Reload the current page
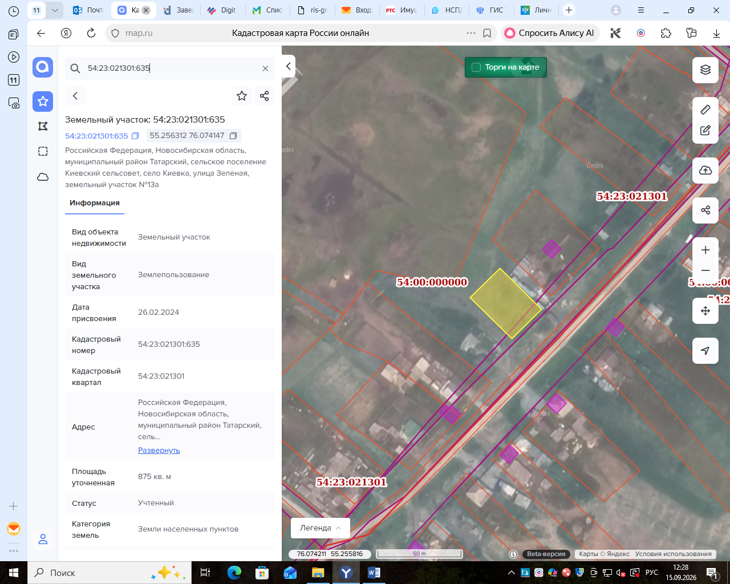Screen dimensions: 730x584 pos(91,33)
